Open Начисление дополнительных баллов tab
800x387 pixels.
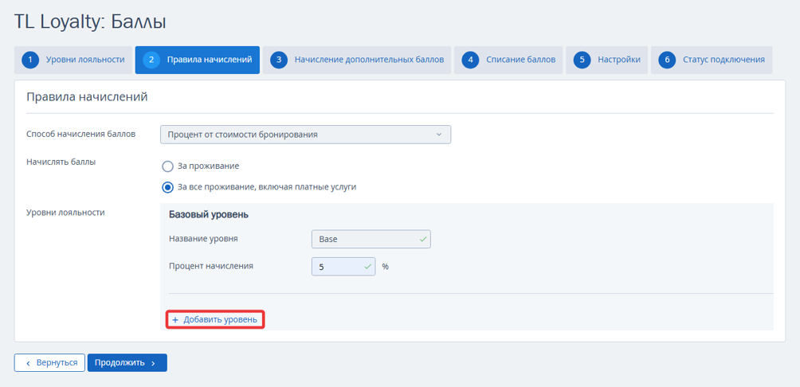click(x=357, y=61)
